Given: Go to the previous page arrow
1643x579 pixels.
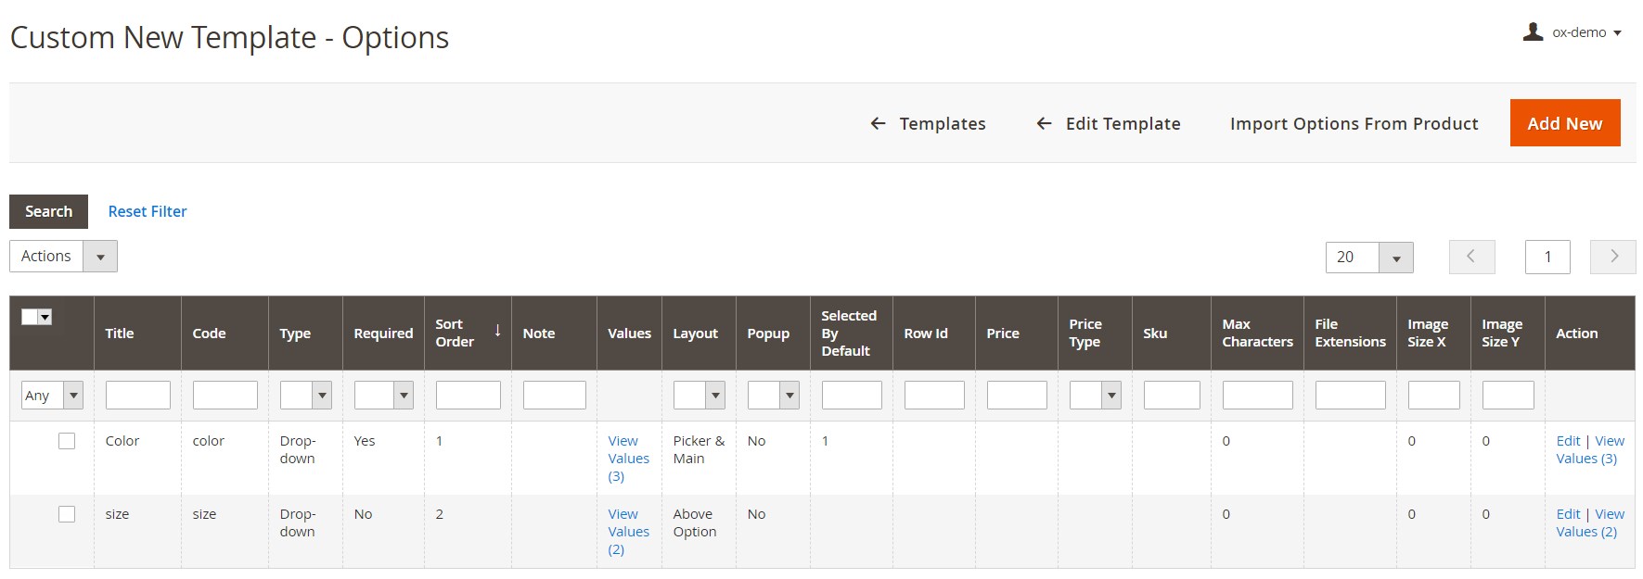Looking at the screenshot, I should [x=1471, y=257].
